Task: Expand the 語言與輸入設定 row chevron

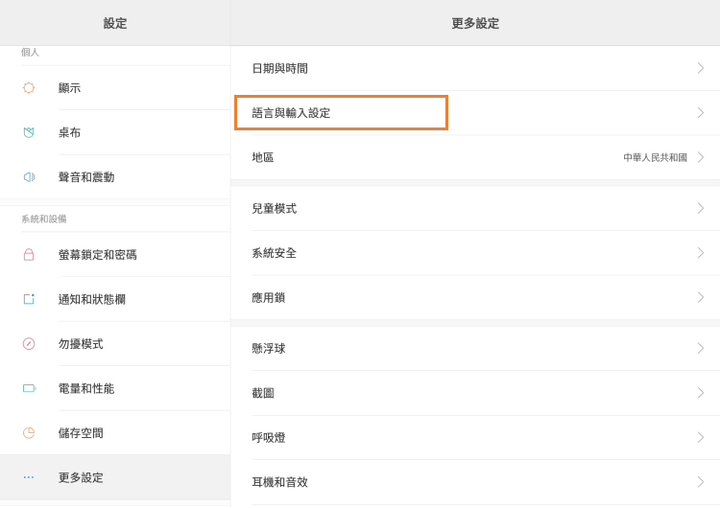Action: tap(701, 113)
